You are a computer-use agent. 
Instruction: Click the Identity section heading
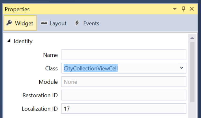[x=23, y=41]
